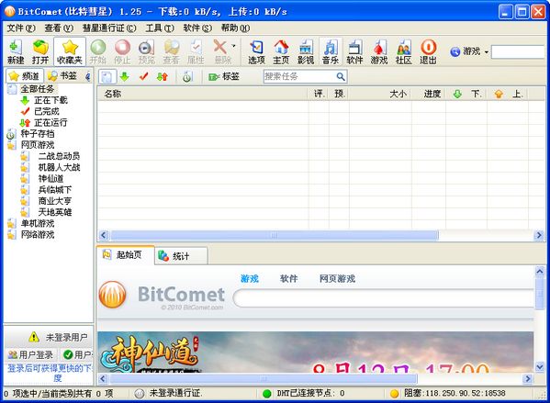Viewport: 550px width, 403px height.
Task: Toggle the downloading-tasks filter green arrow
Action: pyautogui.click(x=125, y=76)
